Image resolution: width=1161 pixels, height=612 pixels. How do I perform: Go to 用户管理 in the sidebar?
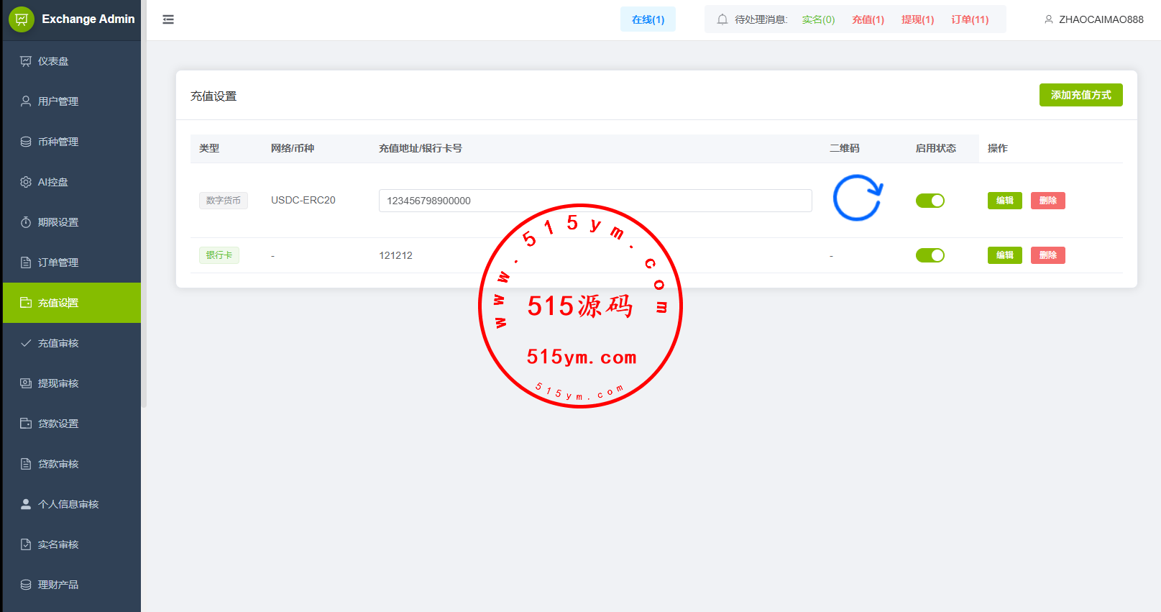(x=58, y=101)
